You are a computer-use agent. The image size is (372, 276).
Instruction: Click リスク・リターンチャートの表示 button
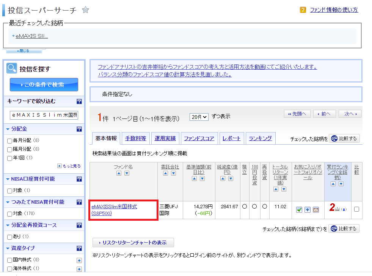click(133, 243)
